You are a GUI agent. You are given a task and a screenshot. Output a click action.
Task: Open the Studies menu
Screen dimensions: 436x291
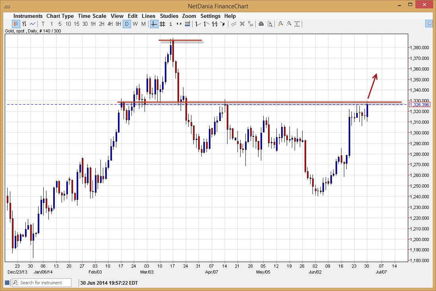pos(169,16)
